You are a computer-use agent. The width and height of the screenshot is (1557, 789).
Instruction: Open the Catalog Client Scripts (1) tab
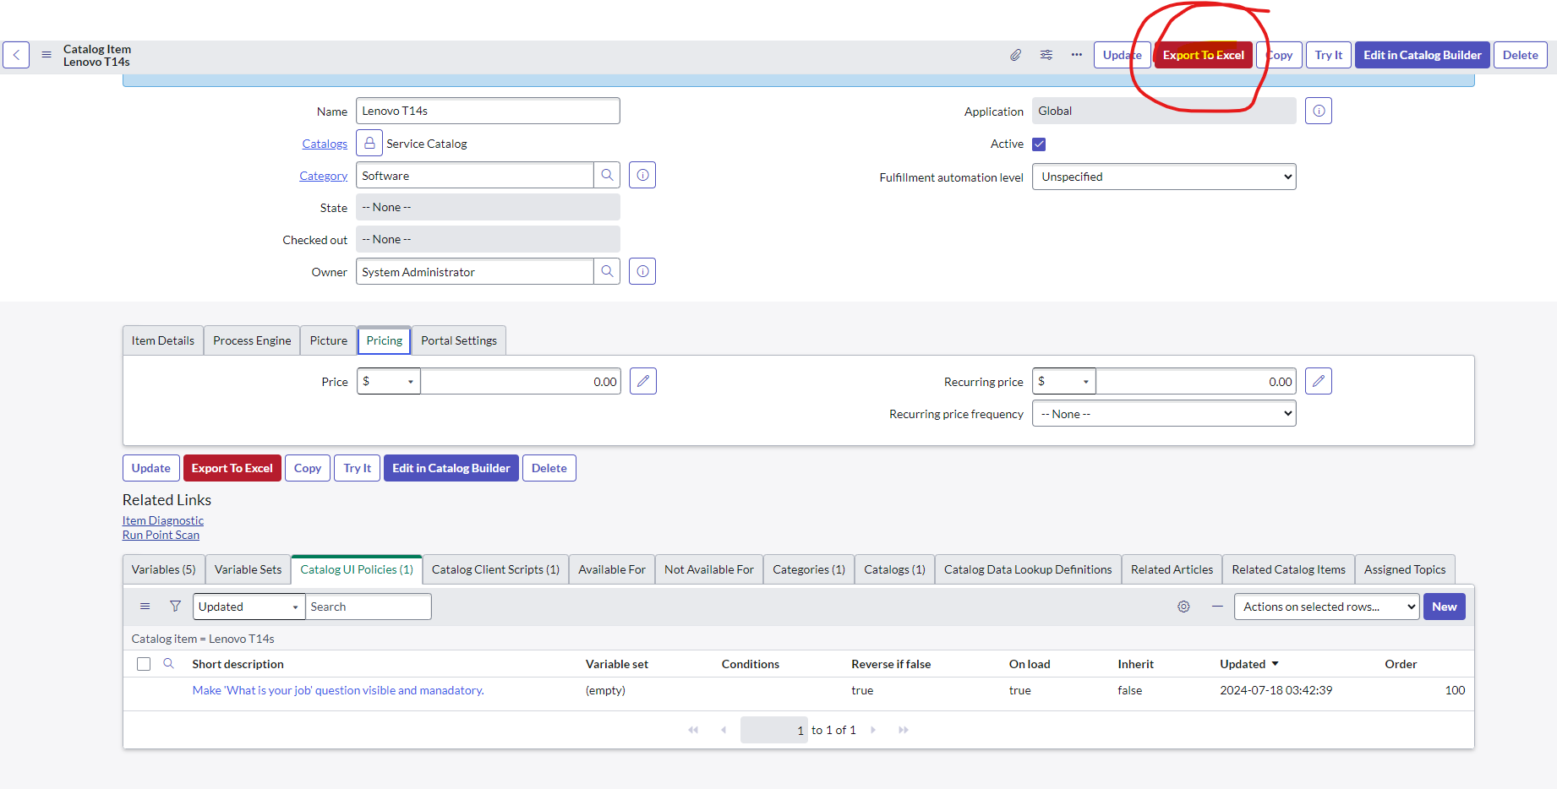click(495, 569)
